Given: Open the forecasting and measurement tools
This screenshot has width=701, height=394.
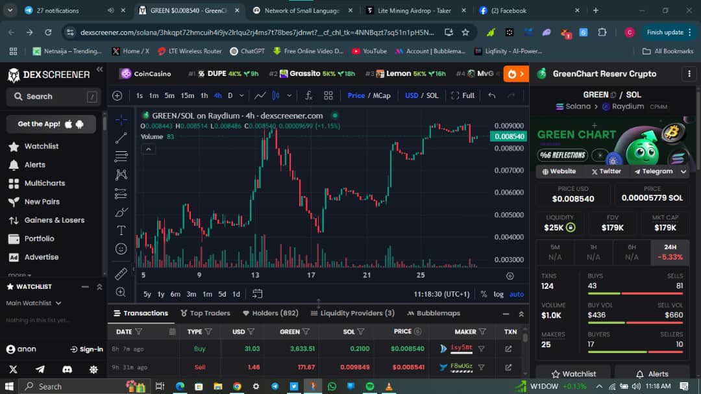Looking at the screenshot, I should [x=121, y=193].
